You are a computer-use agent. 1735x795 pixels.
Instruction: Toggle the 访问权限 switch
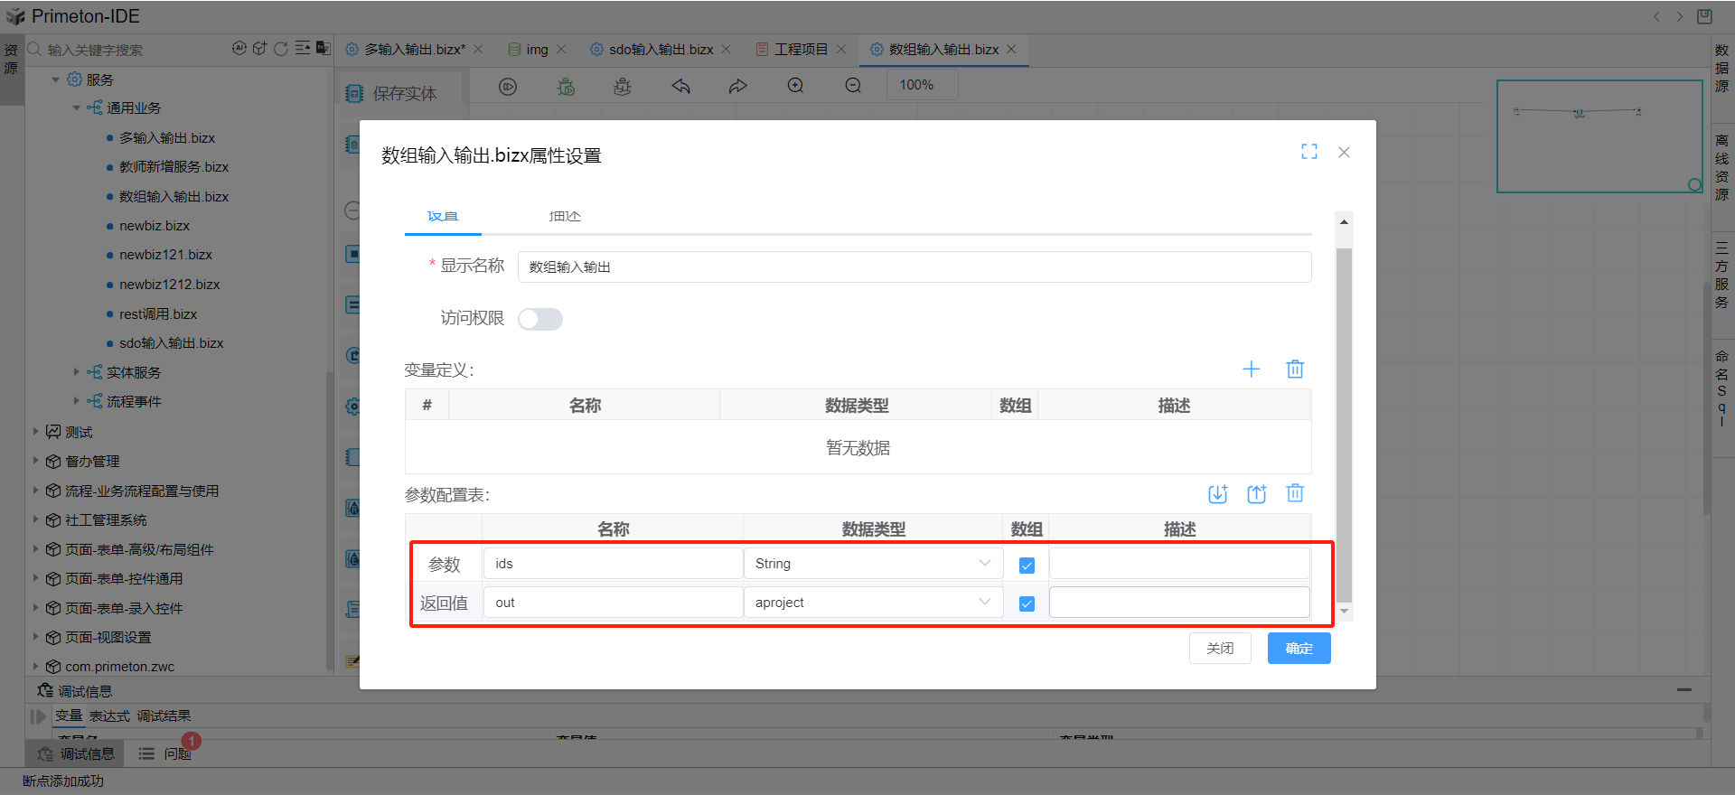coord(540,319)
